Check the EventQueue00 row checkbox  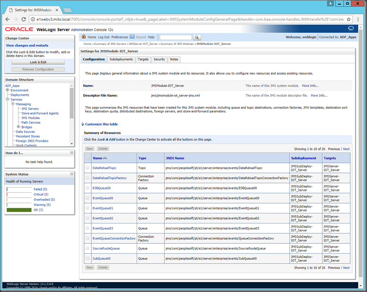pos(87,198)
